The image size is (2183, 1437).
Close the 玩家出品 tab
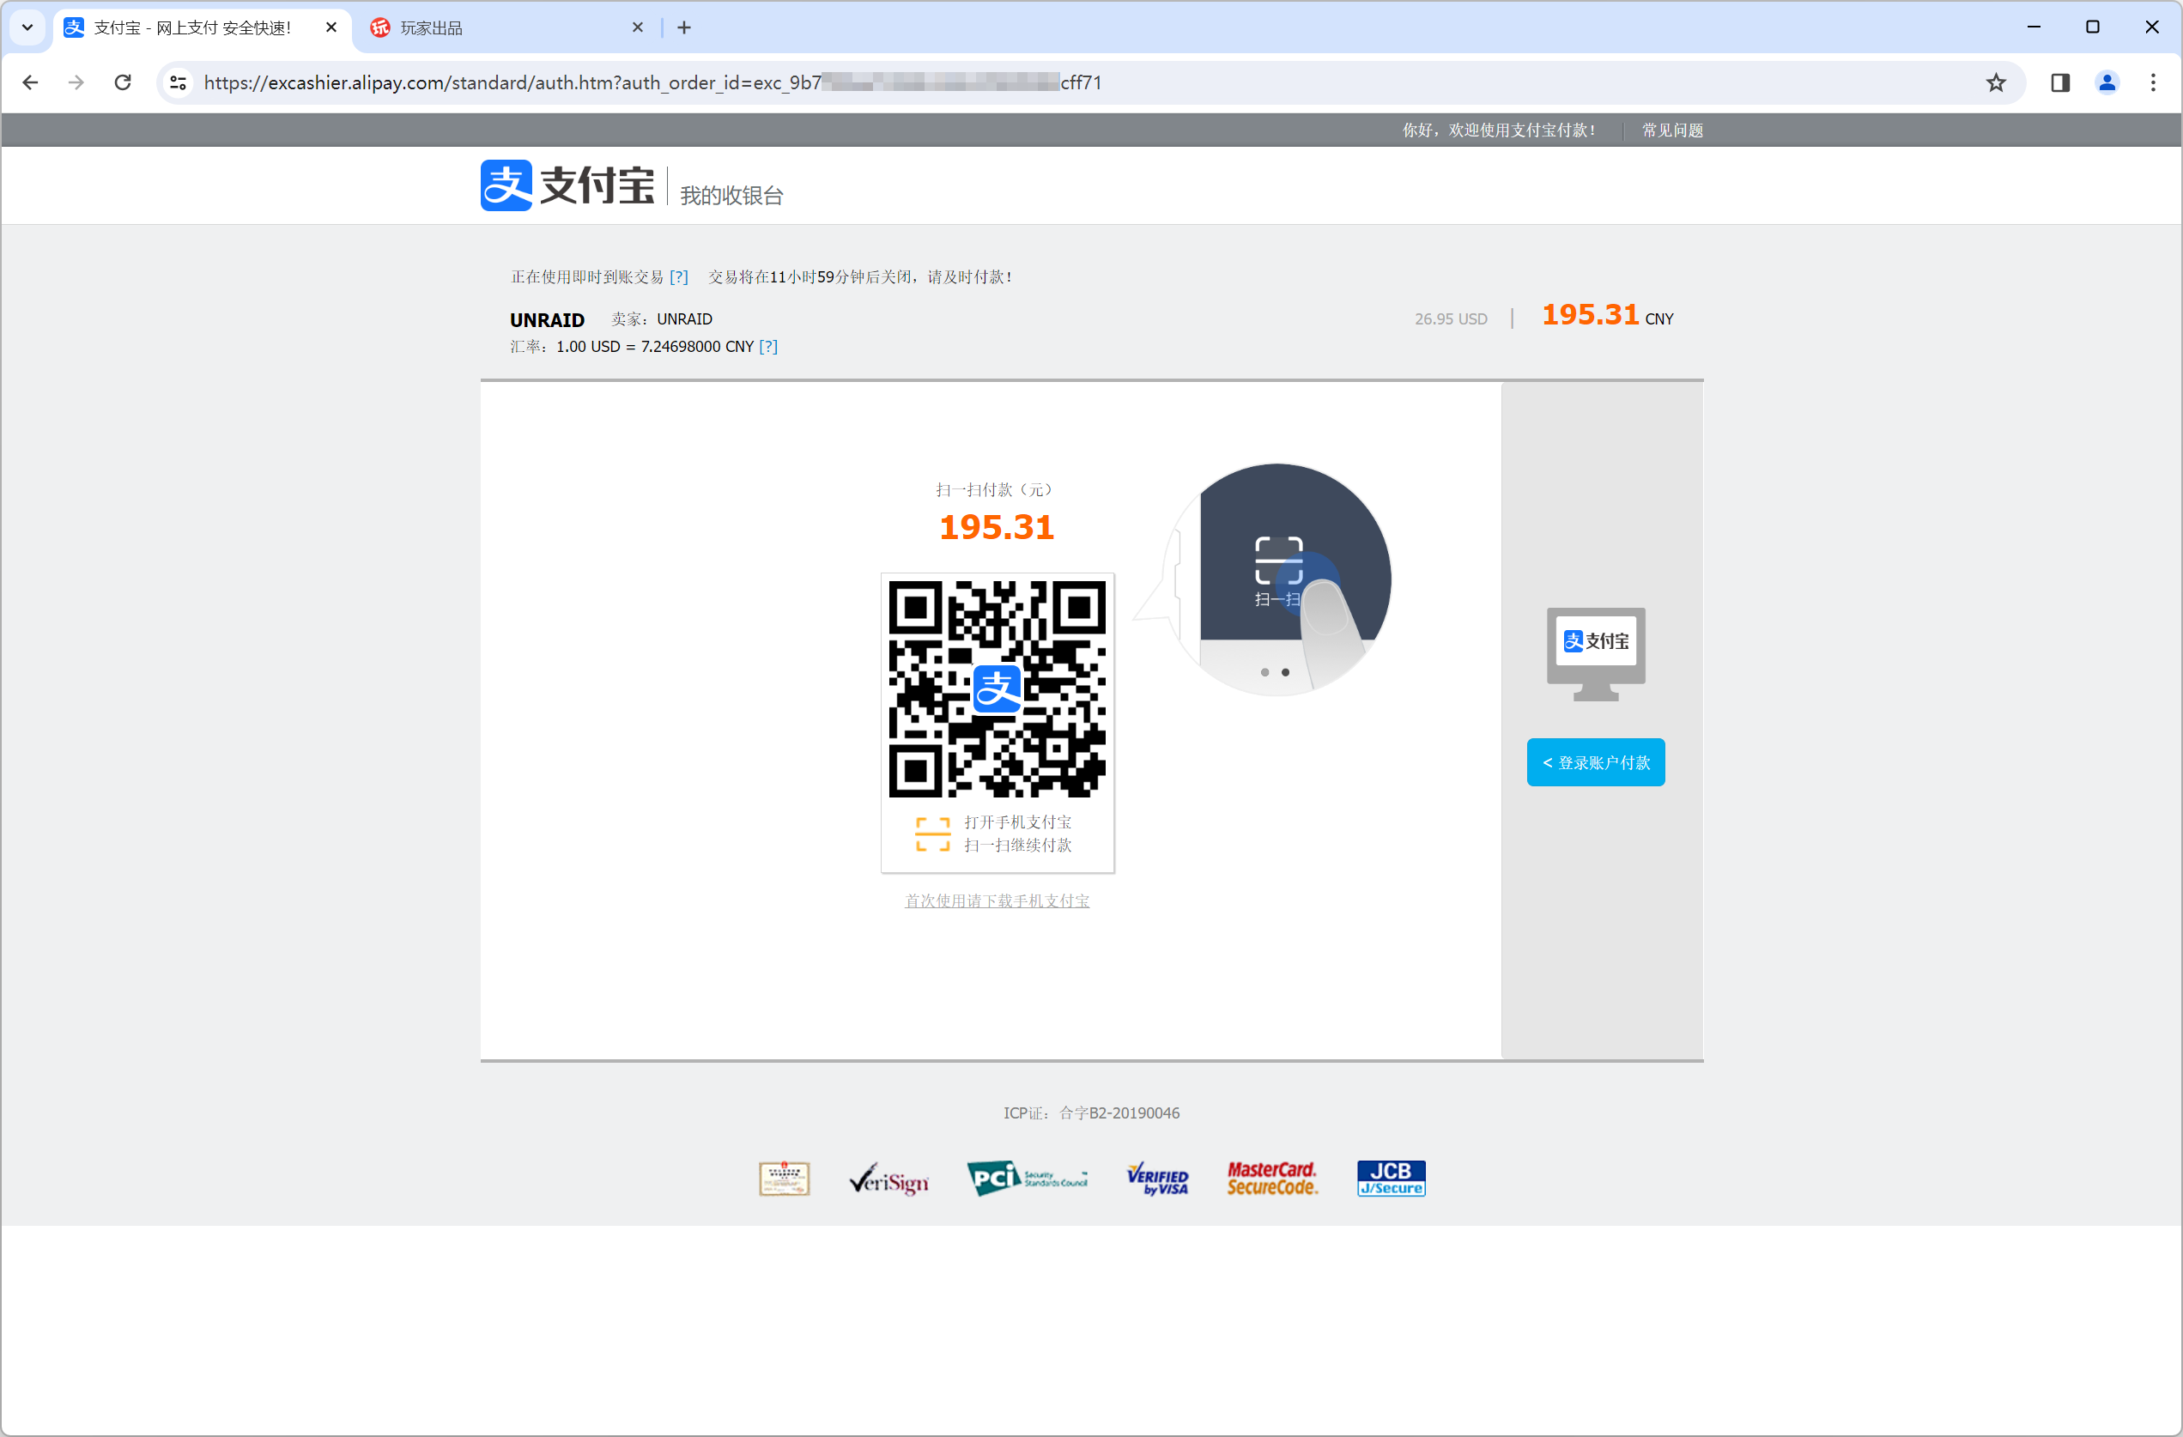638,27
